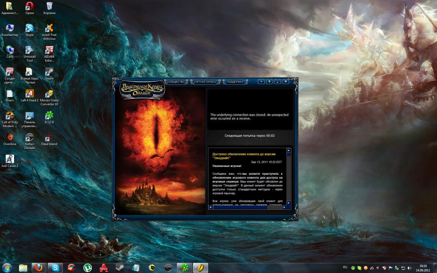Open the Action Center flag tray icon
This screenshot has height=273, width=437.
click(390, 268)
